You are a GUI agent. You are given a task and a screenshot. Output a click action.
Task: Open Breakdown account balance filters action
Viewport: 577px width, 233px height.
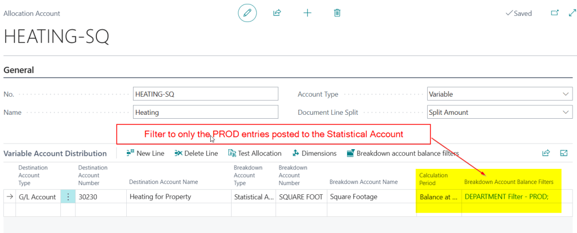[403, 153]
